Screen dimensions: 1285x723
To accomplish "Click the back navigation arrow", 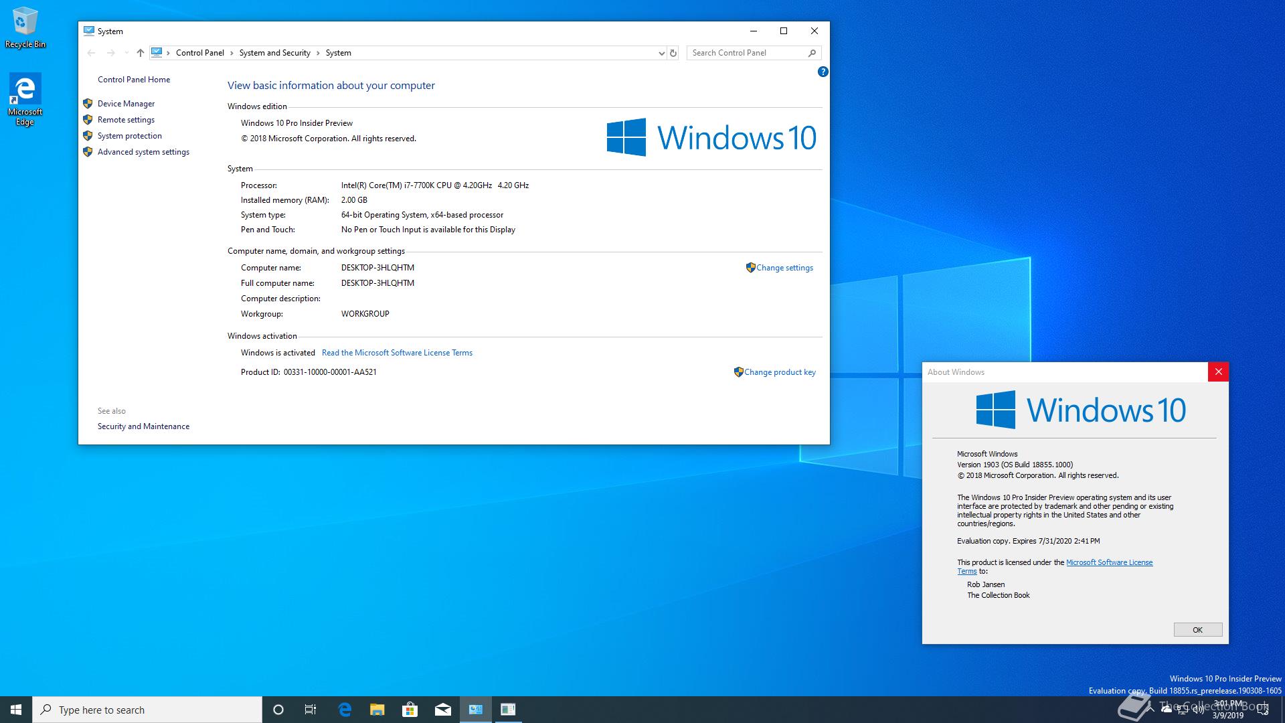I will point(92,53).
